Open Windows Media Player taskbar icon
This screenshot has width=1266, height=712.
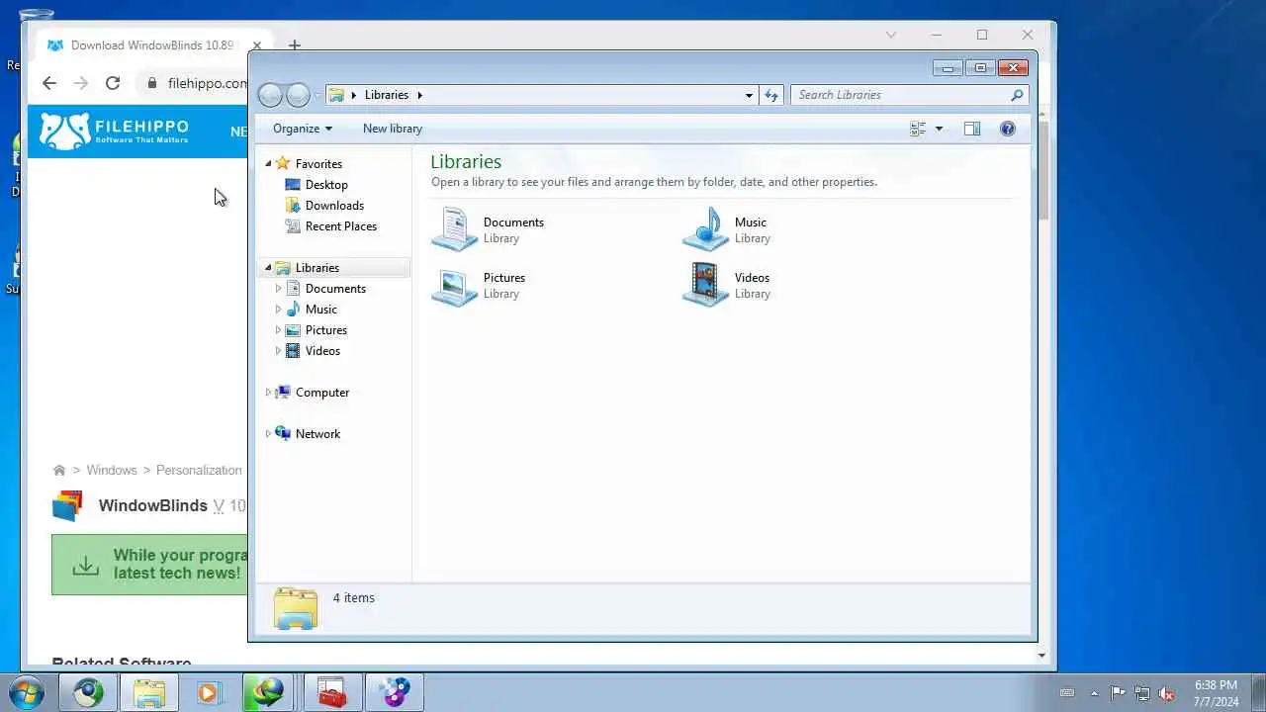pos(208,693)
